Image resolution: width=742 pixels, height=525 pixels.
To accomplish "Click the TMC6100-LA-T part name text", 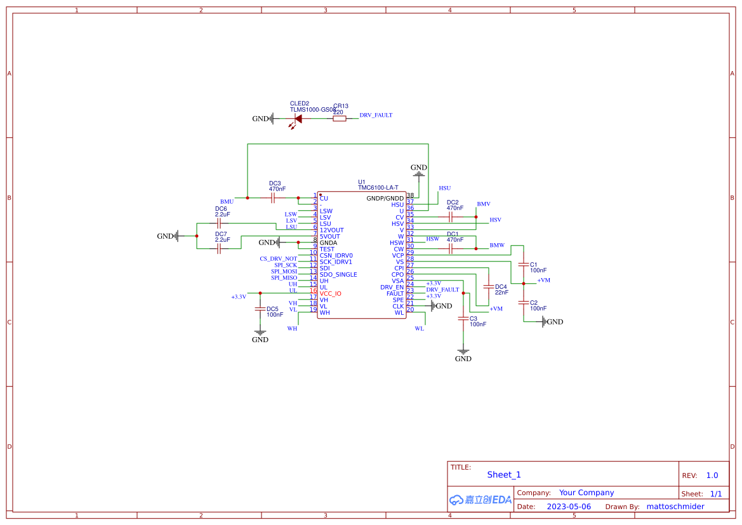I will click(x=378, y=188).
